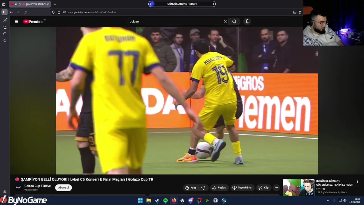This screenshot has width=364, height=205.
Task: Click the Golazo channel avatar
Action: click(x=18, y=187)
